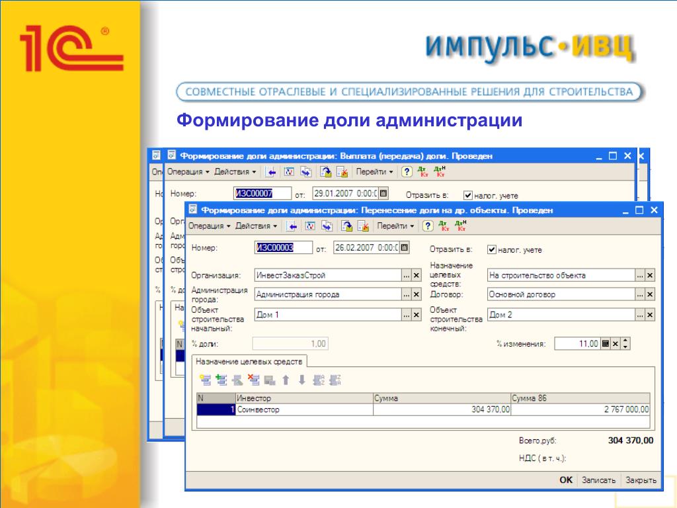Sort the table descending with the Z-A icon
Screen dimensions: 677x508
pos(335,380)
